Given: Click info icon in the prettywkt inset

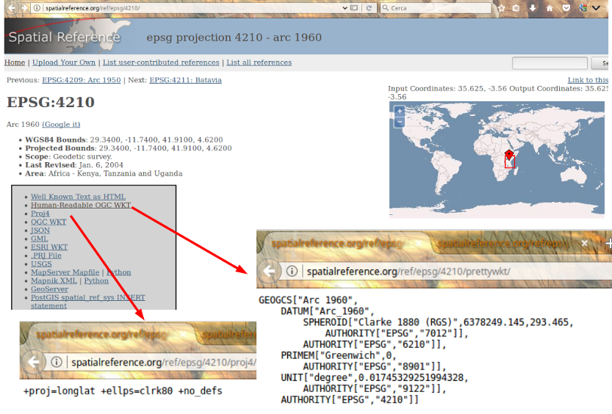Looking at the screenshot, I should [x=292, y=271].
